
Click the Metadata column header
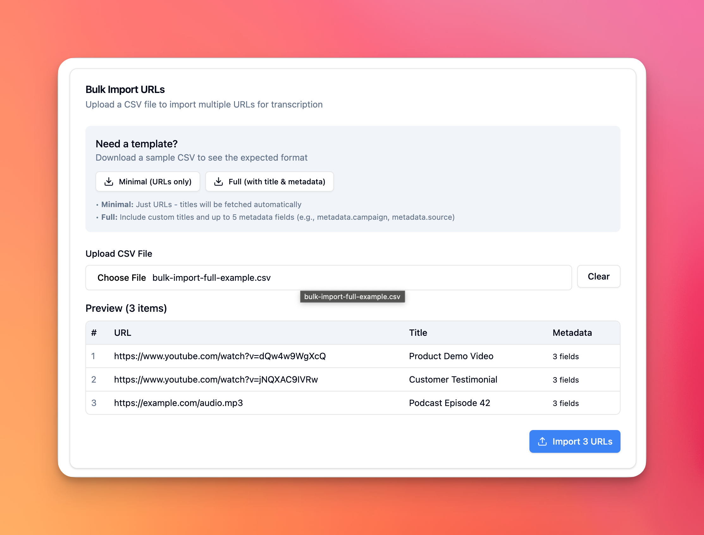pos(572,333)
